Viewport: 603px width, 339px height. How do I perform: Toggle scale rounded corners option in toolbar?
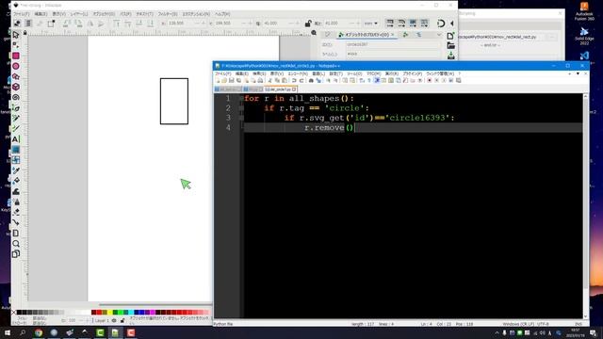point(401,24)
